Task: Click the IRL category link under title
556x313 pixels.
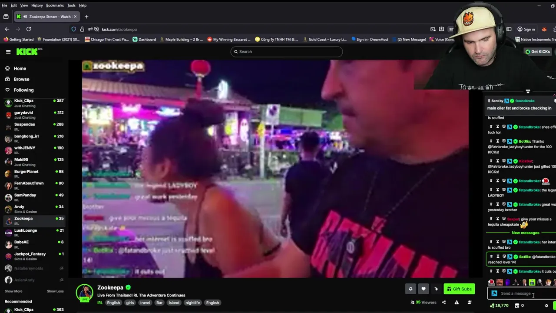Action: click(100, 303)
